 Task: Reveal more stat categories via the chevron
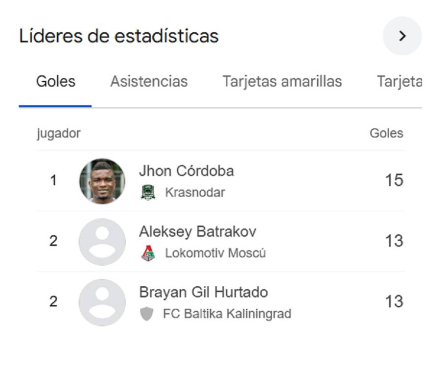coord(402,36)
